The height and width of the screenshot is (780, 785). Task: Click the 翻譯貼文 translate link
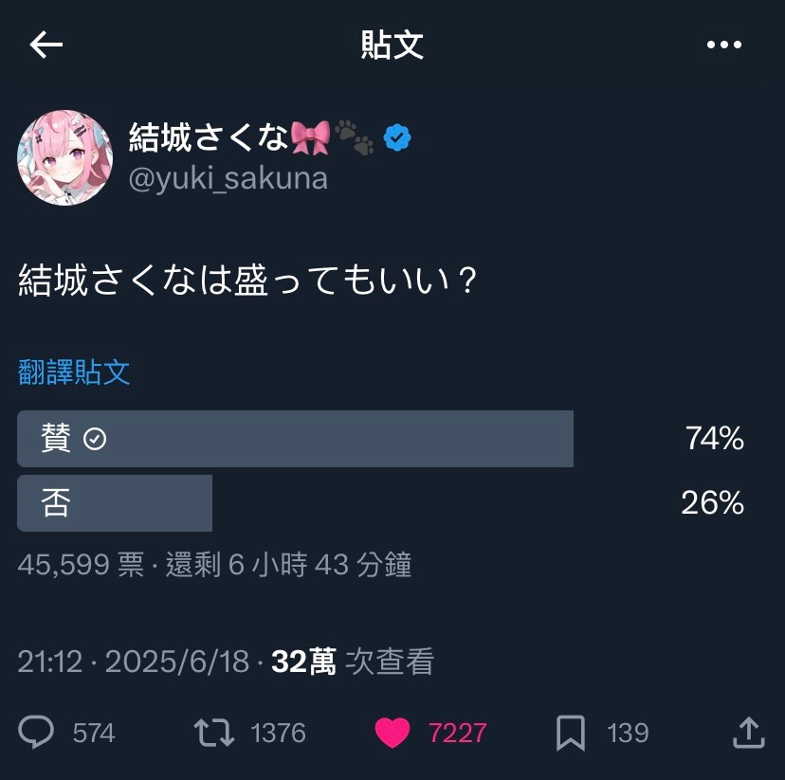click(x=76, y=373)
